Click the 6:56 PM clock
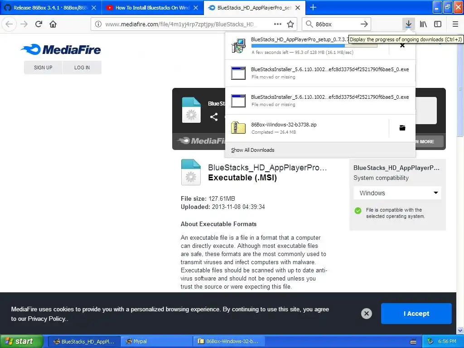Image resolution: width=464 pixels, height=348 pixels. point(447,341)
